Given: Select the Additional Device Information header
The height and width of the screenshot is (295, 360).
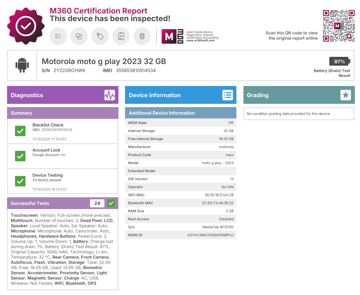Looking at the screenshot, I should tap(180, 113).
